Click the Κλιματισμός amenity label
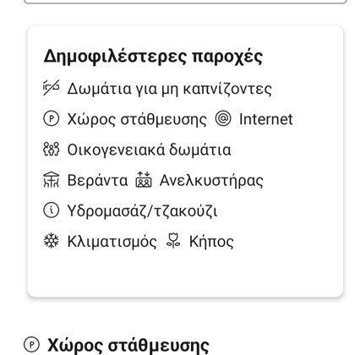355x355 pixels. (x=112, y=242)
